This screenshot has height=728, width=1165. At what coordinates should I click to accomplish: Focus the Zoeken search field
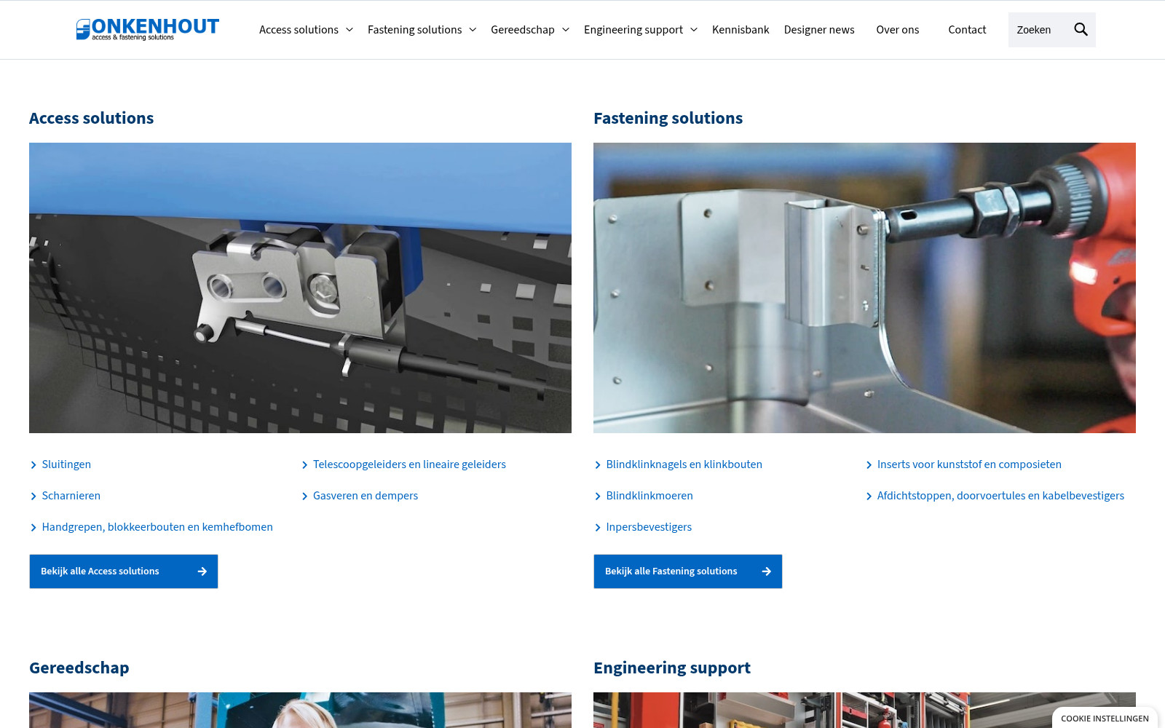coord(1038,30)
